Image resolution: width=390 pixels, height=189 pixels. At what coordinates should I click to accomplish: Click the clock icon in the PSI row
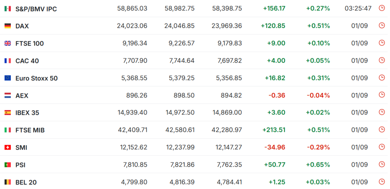click(382, 164)
